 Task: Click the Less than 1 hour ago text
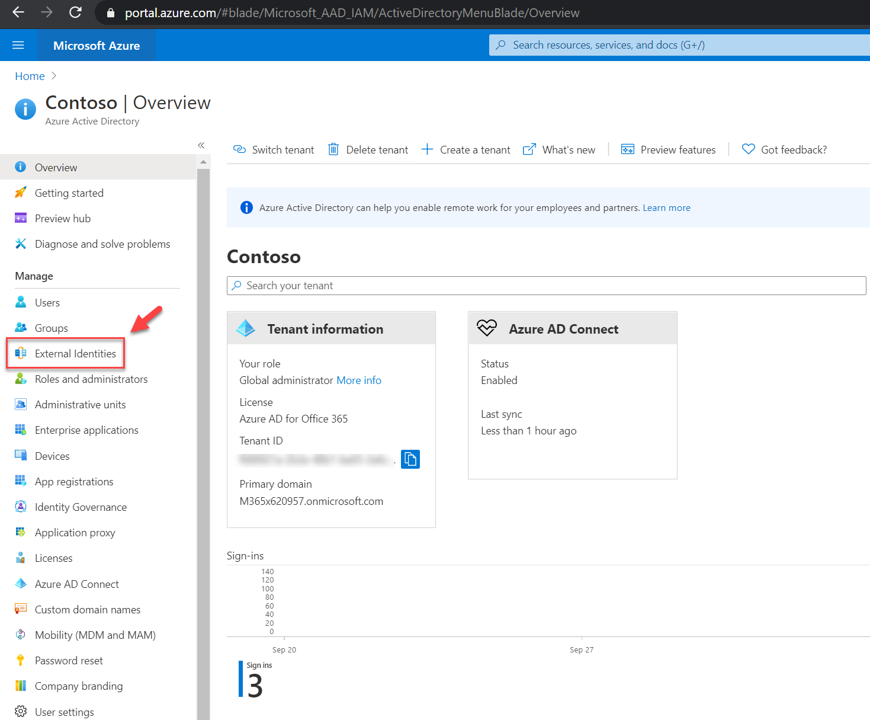pyautogui.click(x=528, y=431)
